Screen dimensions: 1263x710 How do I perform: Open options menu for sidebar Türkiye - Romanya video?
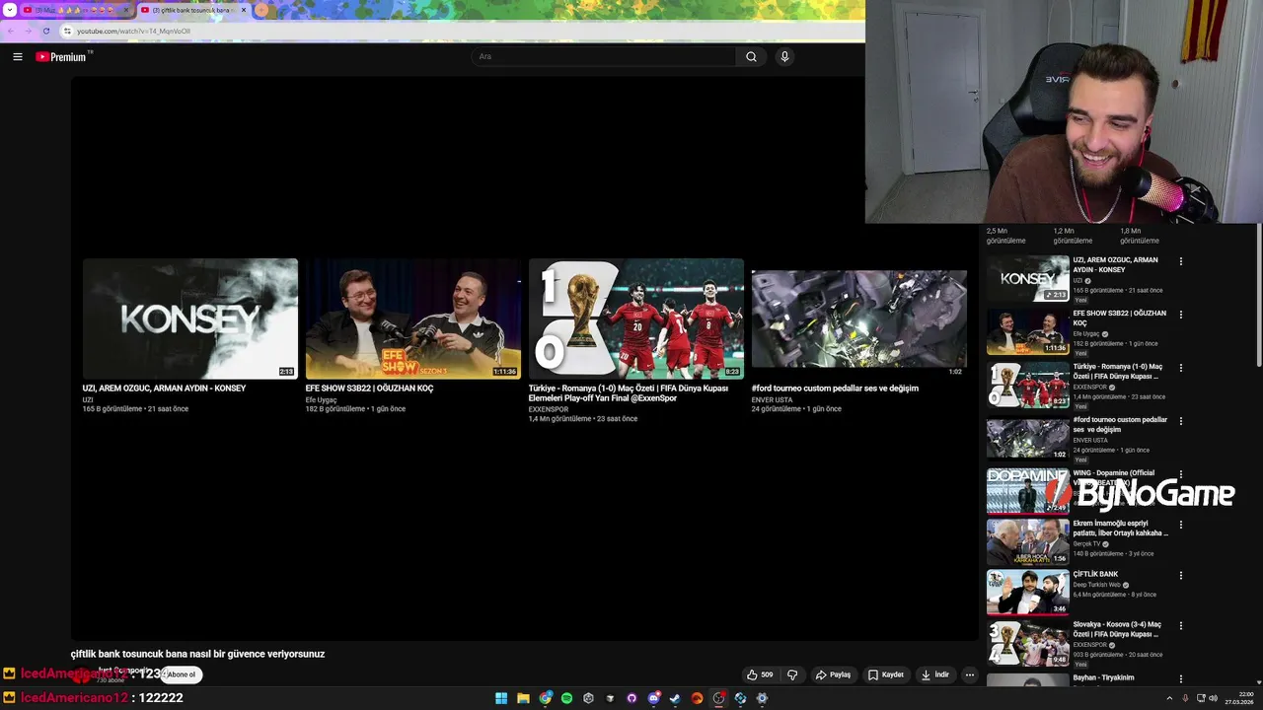click(1180, 368)
